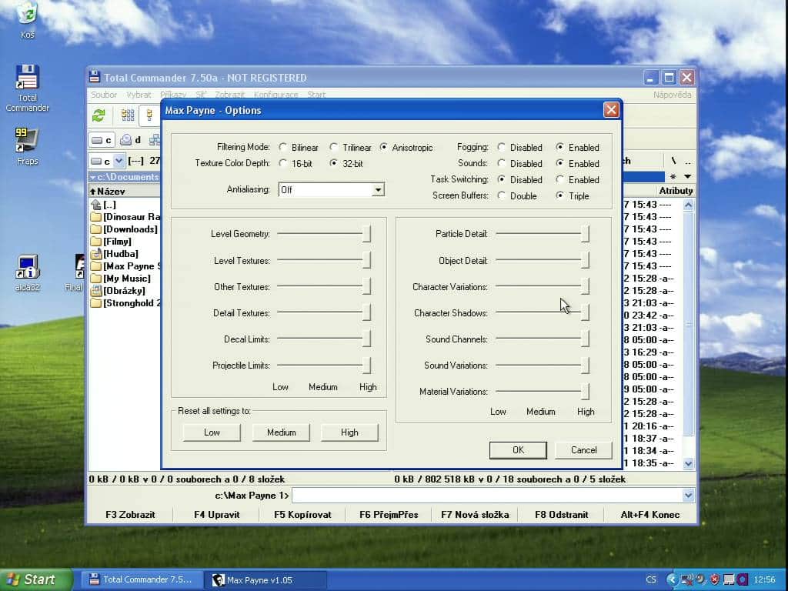
Task: Show hidden tray icons with the arrow
Action: click(672, 579)
